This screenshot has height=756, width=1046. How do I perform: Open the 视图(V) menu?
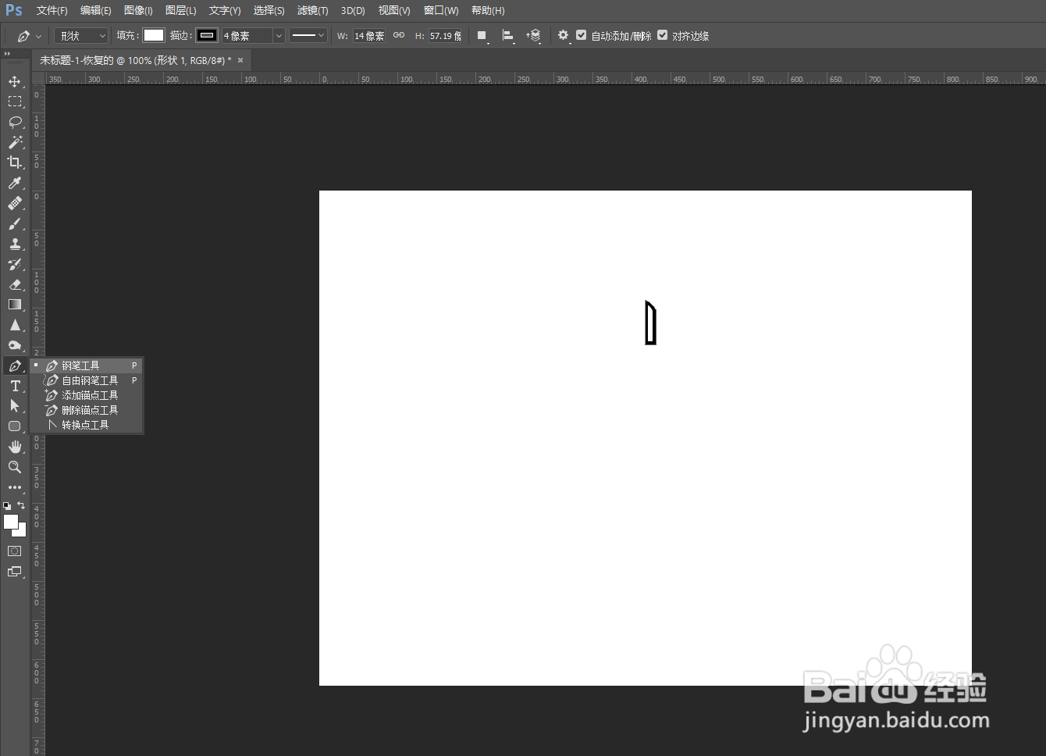(x=394, y=11)
